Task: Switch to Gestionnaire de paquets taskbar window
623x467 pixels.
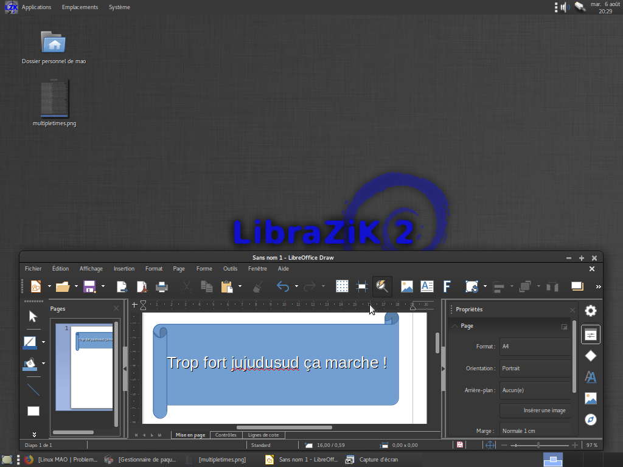Action: pyautogui.click(x=141, y=460)
